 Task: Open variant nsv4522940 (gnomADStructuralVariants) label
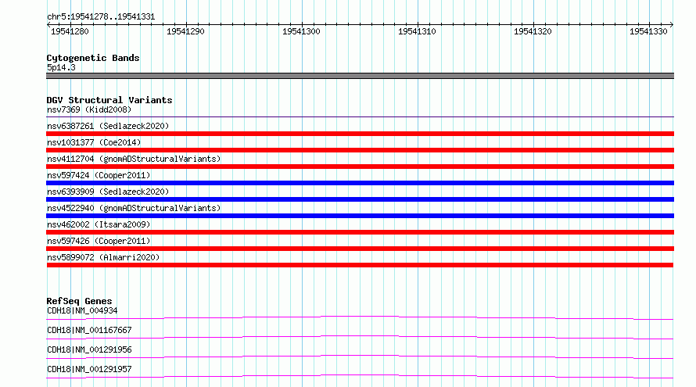[x=134, y=208]
